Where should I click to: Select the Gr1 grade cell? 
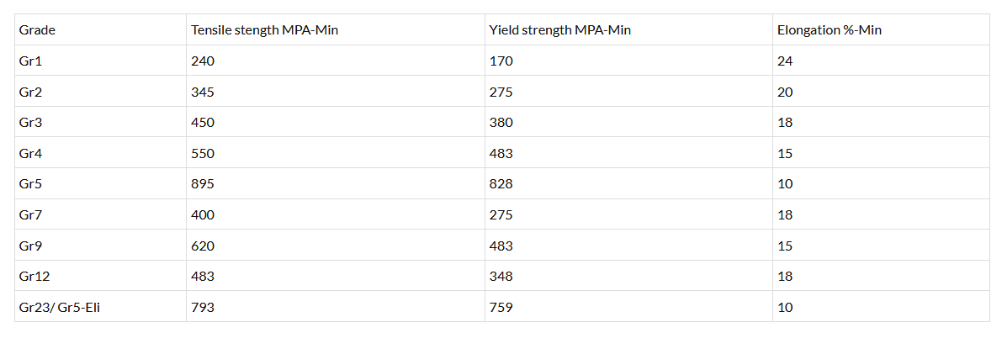point(31,61)
